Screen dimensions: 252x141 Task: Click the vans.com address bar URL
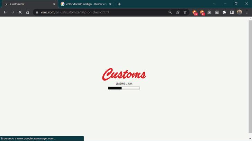[x=75, y=12]
